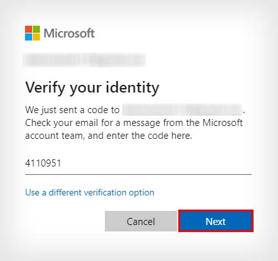Click the Verify your identity heading
278x261 pixels.
coord(92,88)
